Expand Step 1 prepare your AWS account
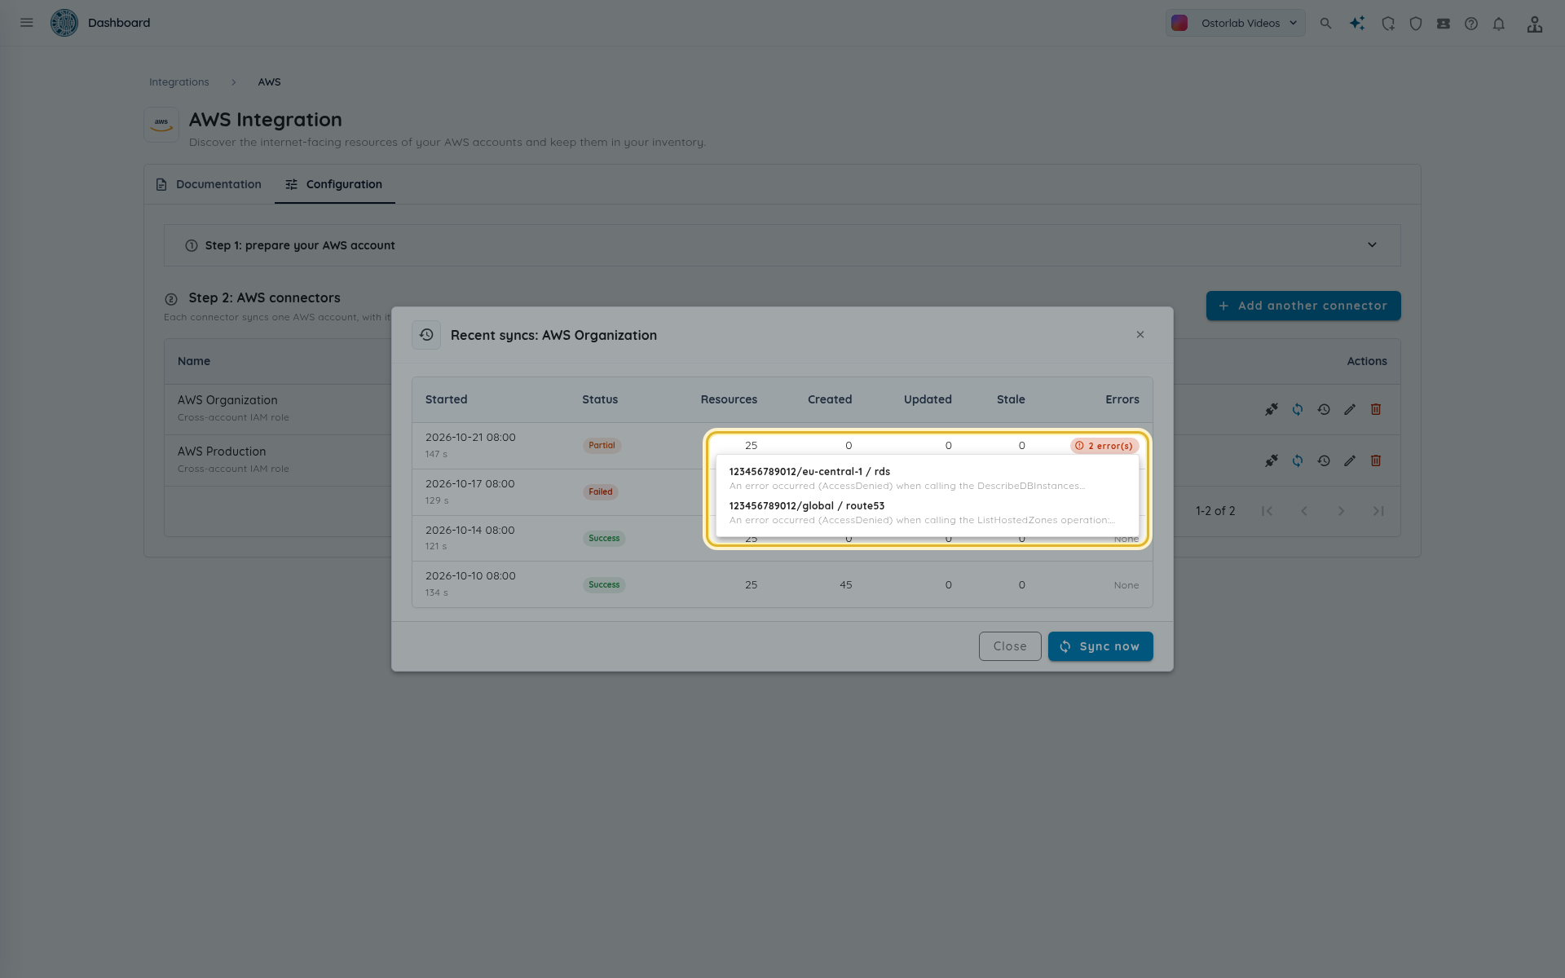This screenshot has width=1565, height=978. [782, 245]
